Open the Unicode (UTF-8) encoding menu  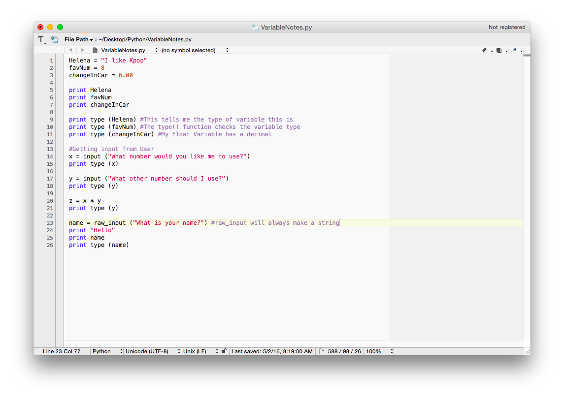(x=152, y=351)
